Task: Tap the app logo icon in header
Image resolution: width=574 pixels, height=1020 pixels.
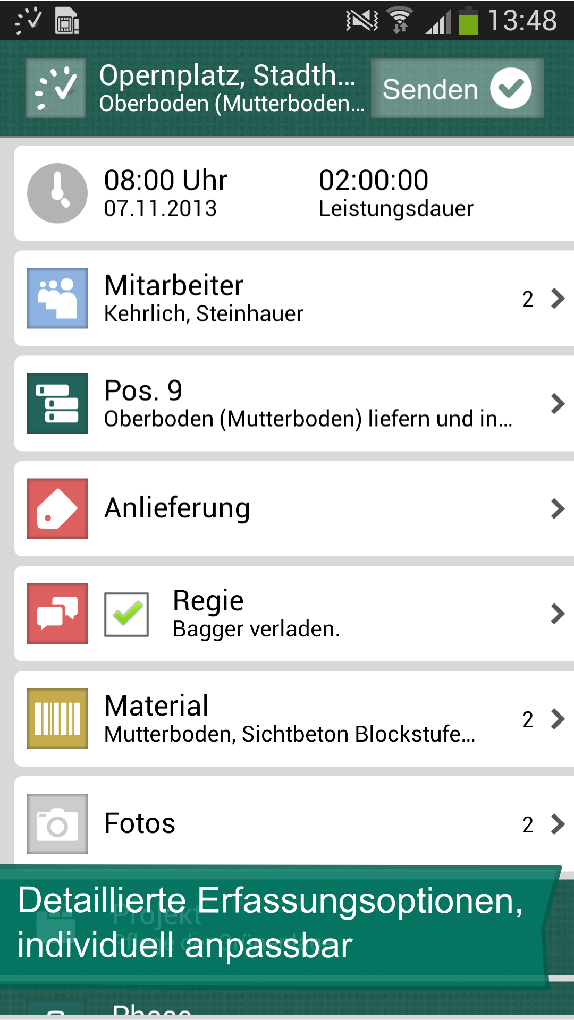Action: coord(56,88)
